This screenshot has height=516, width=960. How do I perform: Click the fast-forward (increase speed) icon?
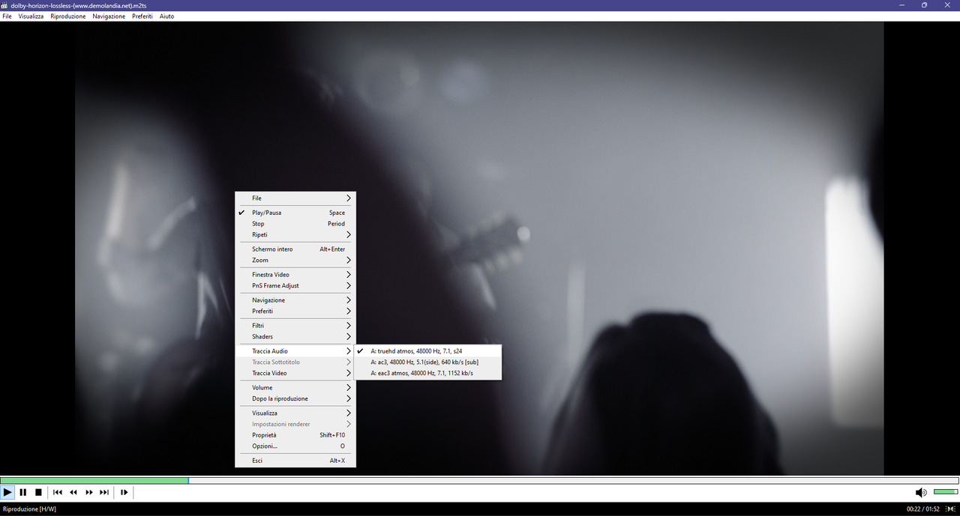coord(89,492)
